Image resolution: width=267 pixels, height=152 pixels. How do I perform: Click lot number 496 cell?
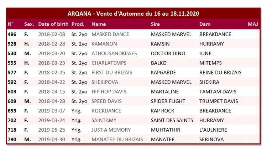(x=12, y=35)
